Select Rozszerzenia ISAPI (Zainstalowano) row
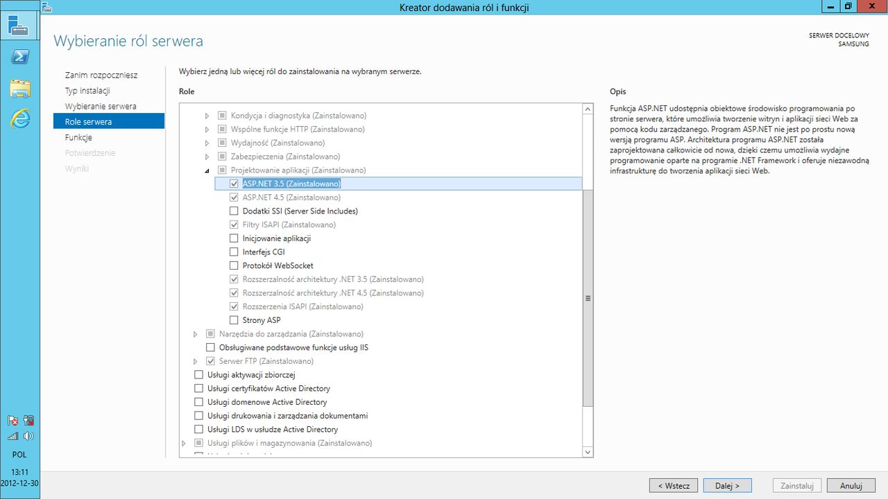Screen dimensions: 888x499 (303, 306)
